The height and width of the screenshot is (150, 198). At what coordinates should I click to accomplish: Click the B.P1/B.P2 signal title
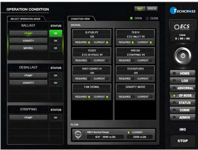(92, 33)
